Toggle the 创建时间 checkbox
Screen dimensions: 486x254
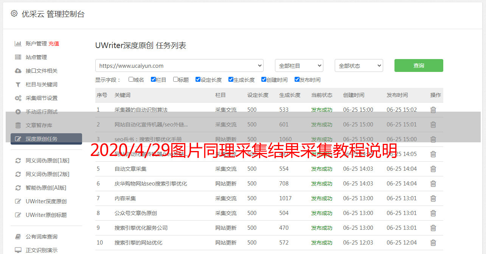tap(264, 79)
